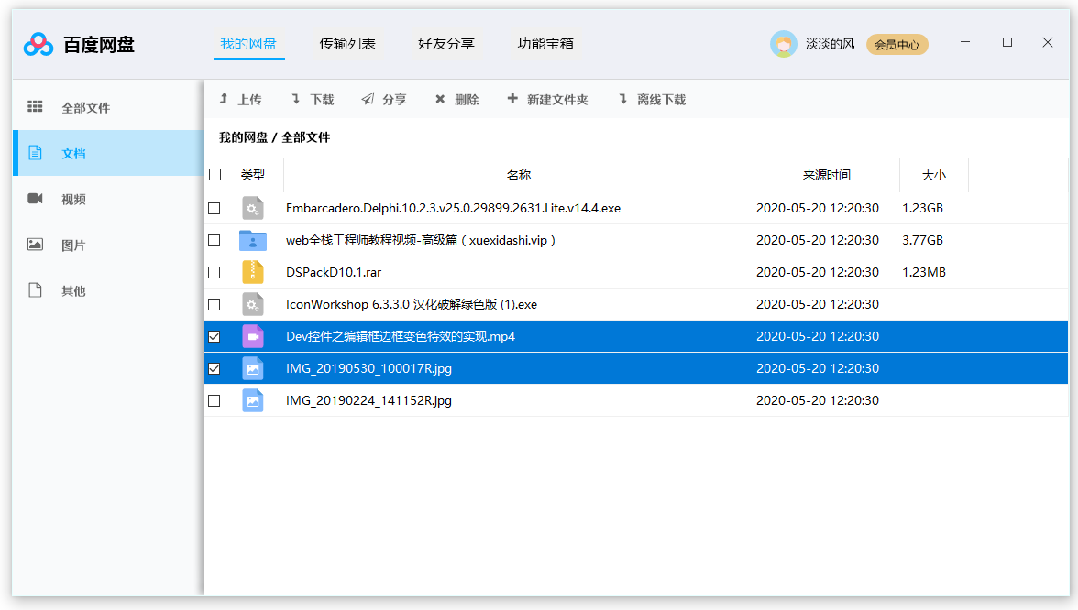Click 我的网盘 in the breadcrumb path

pos(244,137)
